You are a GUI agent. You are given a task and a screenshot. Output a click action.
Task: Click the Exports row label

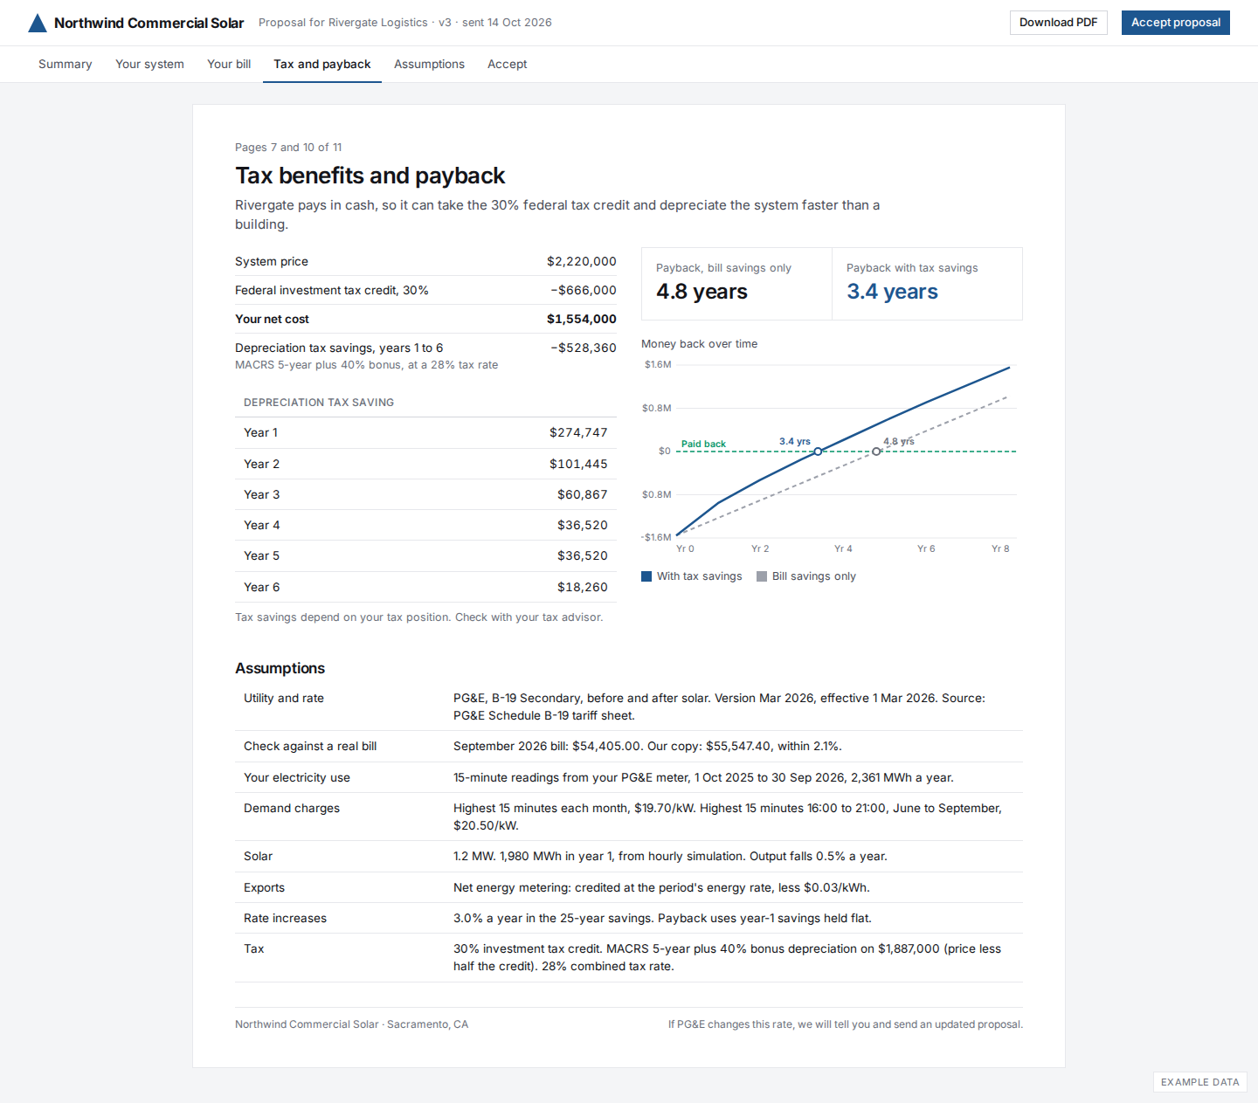[264, 887]
